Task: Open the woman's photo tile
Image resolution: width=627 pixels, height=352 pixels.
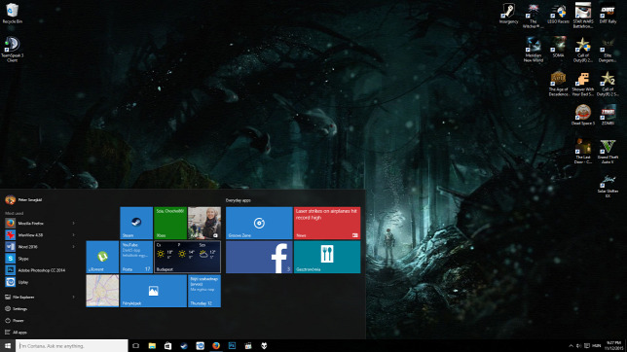Action: click(204, 223)
